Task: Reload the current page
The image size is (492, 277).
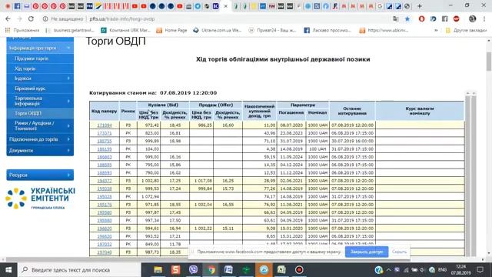Action: (31, 18)
